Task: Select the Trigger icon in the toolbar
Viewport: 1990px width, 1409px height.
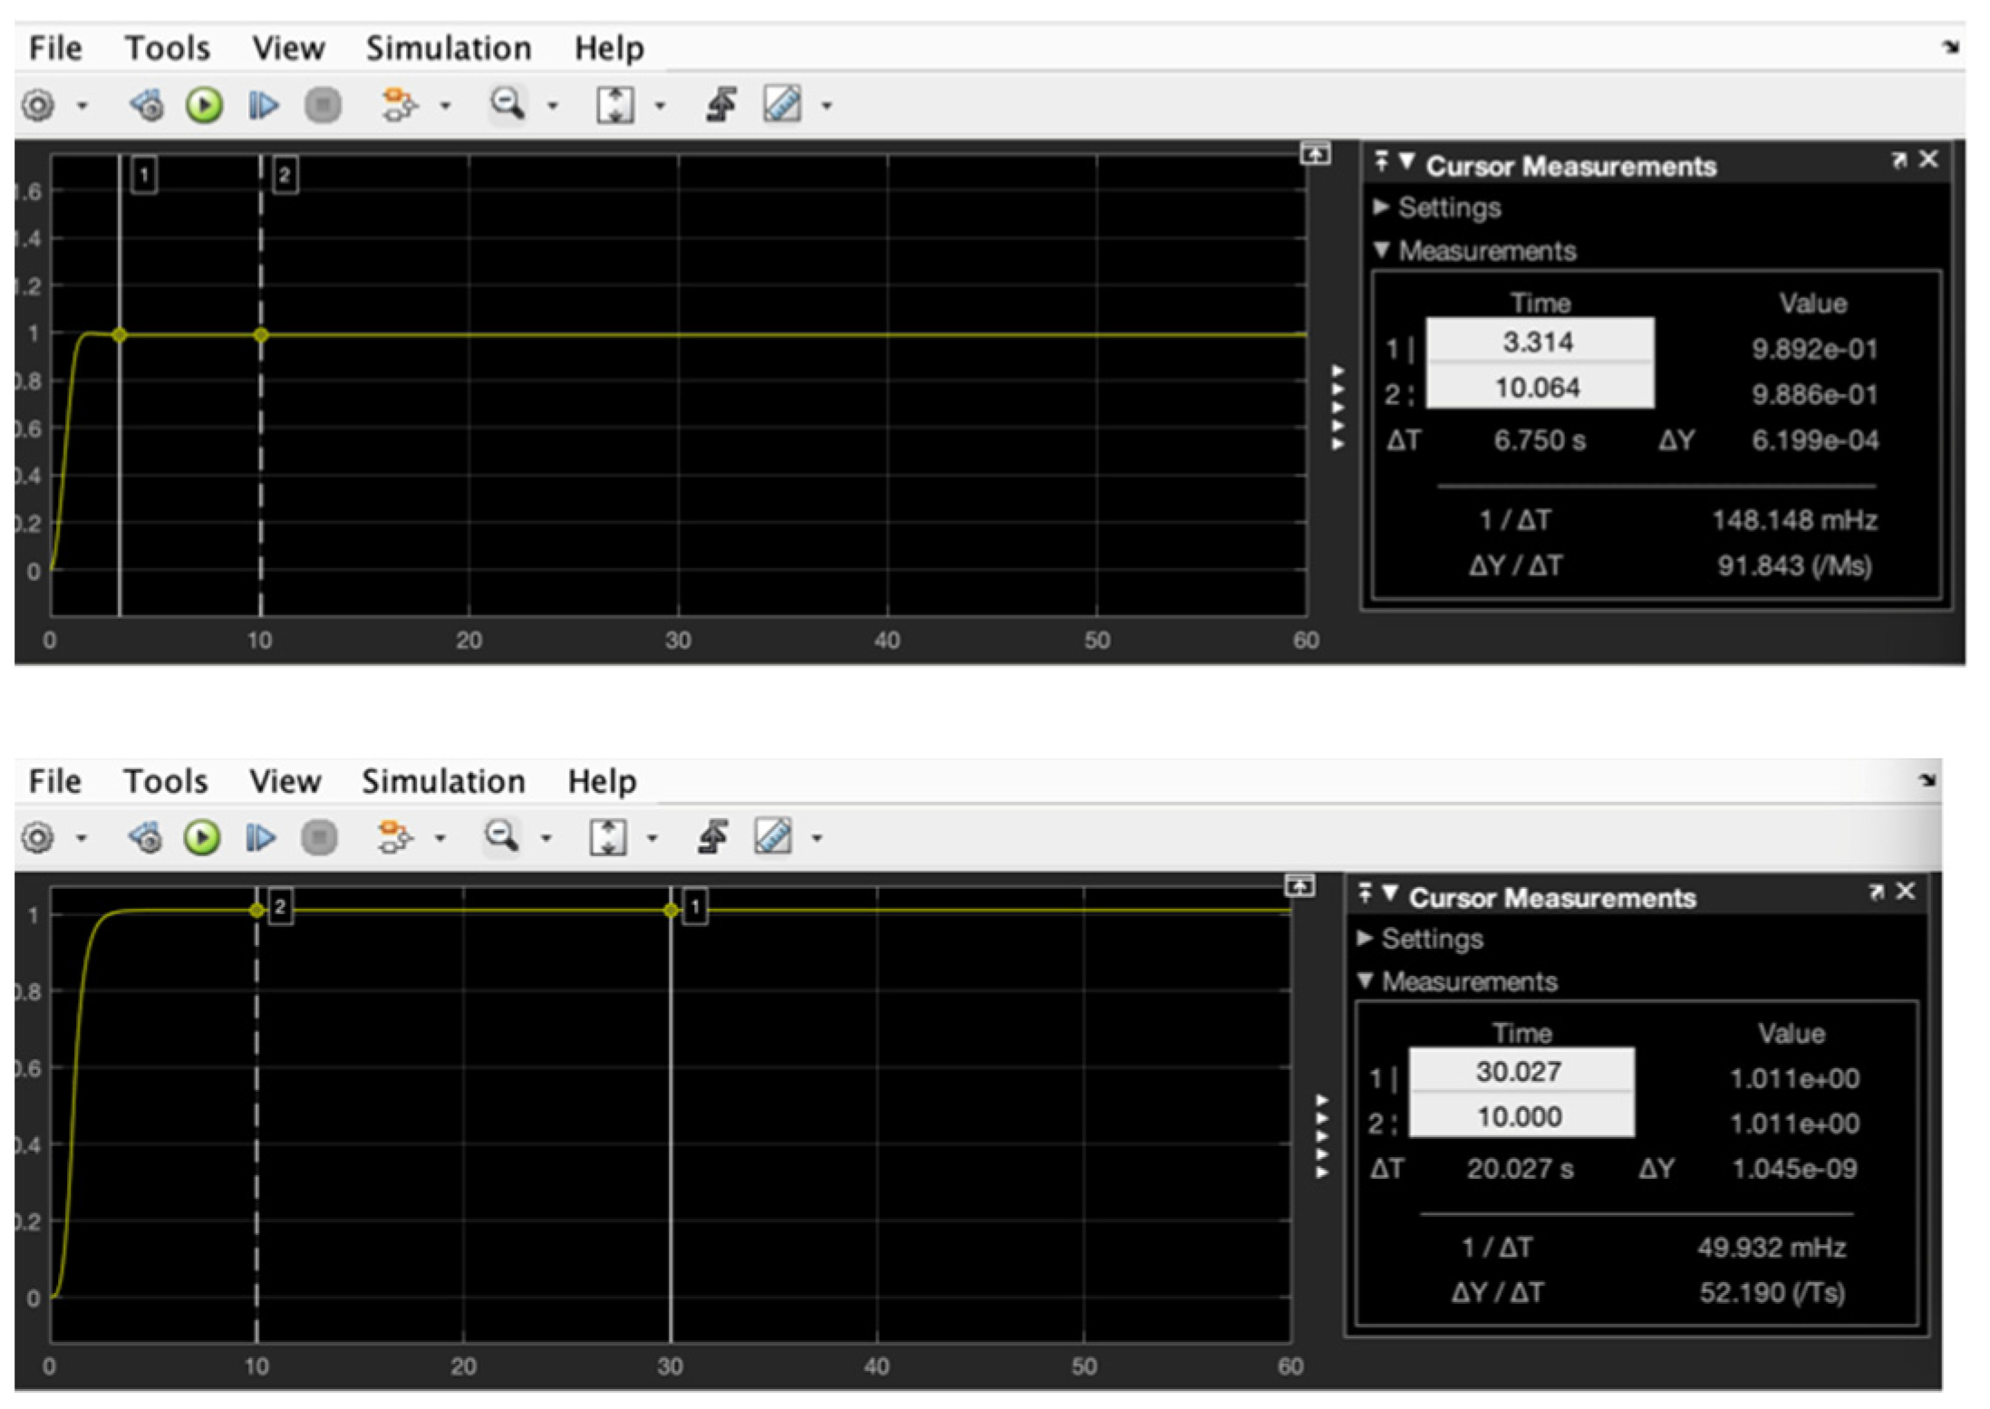Action: click(720, 105)
